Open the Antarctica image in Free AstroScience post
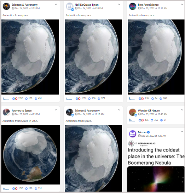 tap(156, 57)
